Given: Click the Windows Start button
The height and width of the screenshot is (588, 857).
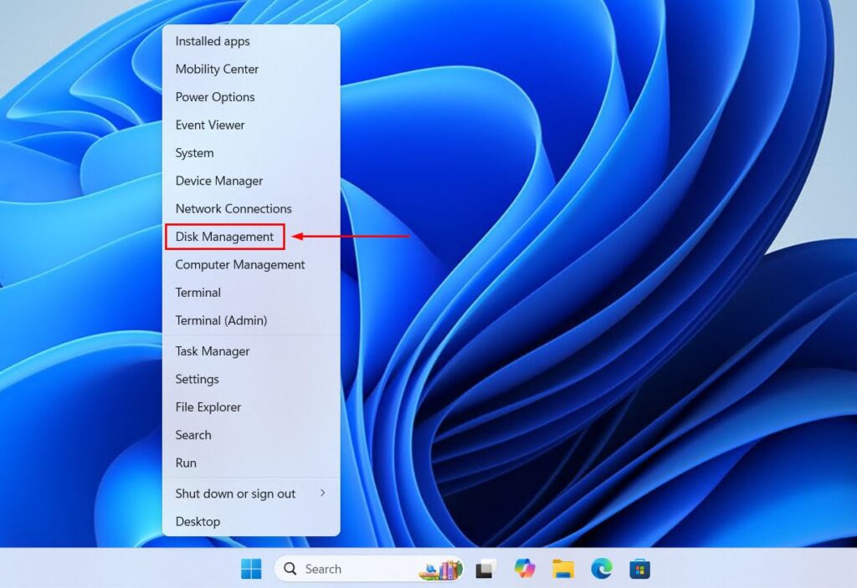Looking at the screenshot, I should (251, 569).
